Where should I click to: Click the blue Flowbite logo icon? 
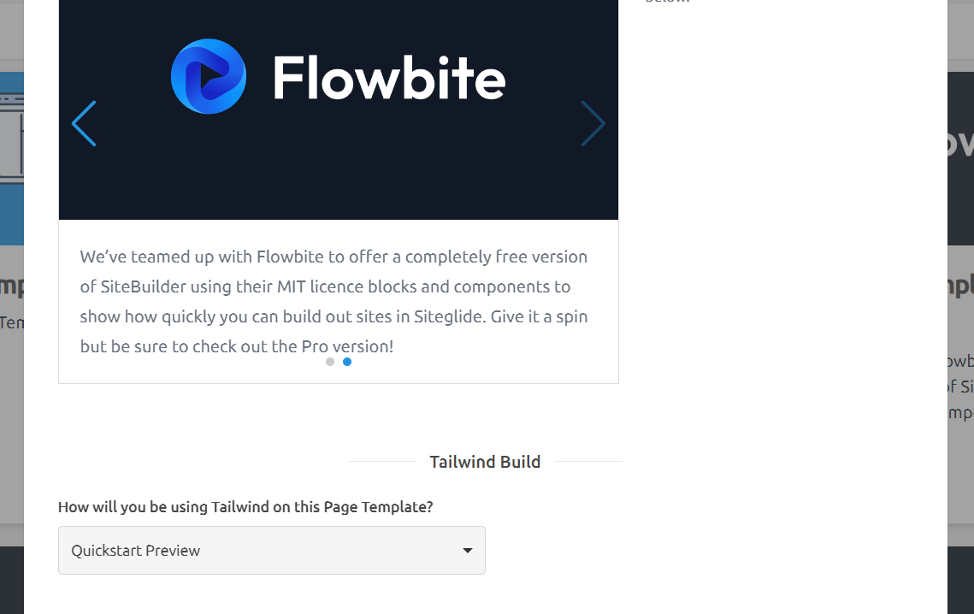coord(209,76)
